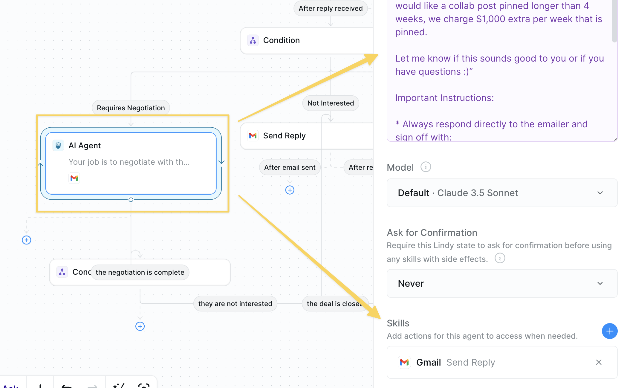Open the Never confirmation dropdown
627x388 pixels.
[502, 283]
